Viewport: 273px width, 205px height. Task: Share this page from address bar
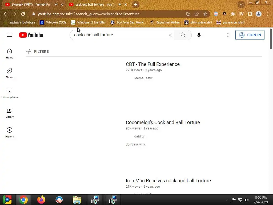click(196, 14)
